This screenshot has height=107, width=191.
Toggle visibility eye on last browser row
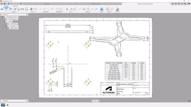[x=10, y=28]
